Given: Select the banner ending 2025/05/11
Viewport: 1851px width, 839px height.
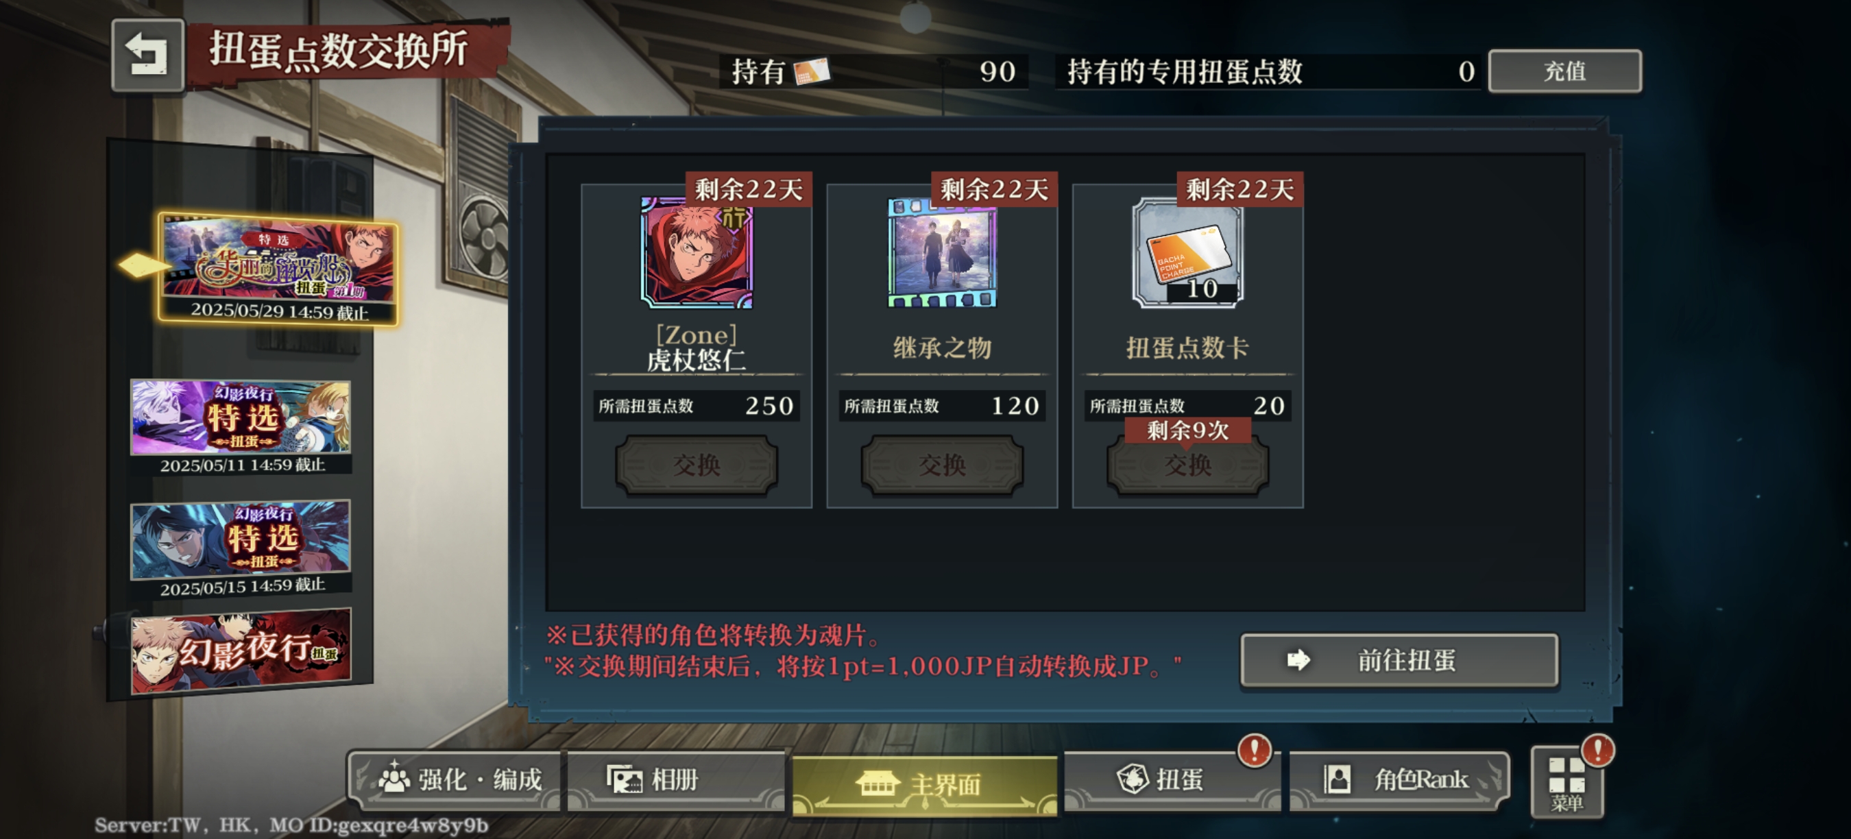Looking at the screenshot, I should [241, 426].
